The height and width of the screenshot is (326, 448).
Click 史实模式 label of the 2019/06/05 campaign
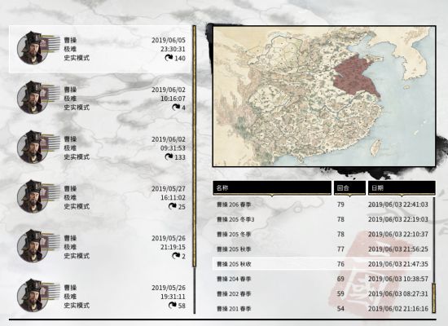(x=77, y=58)
